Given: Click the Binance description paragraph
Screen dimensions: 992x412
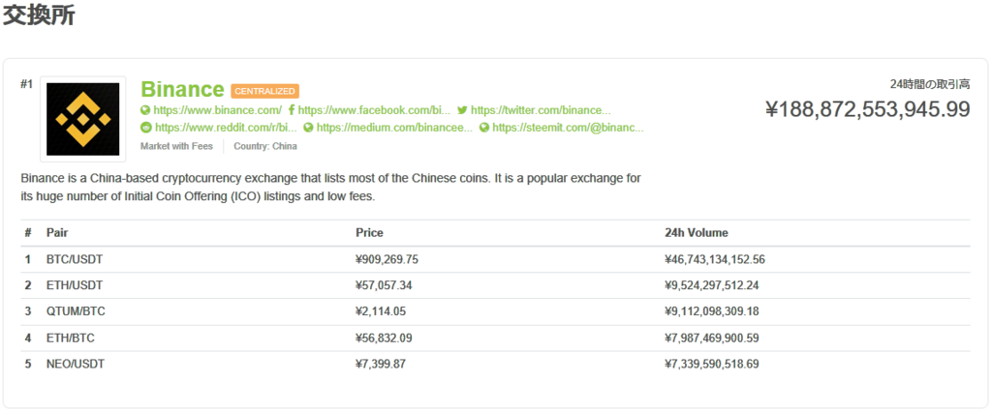Looking at the screenshot, I should tap(331, 187).
